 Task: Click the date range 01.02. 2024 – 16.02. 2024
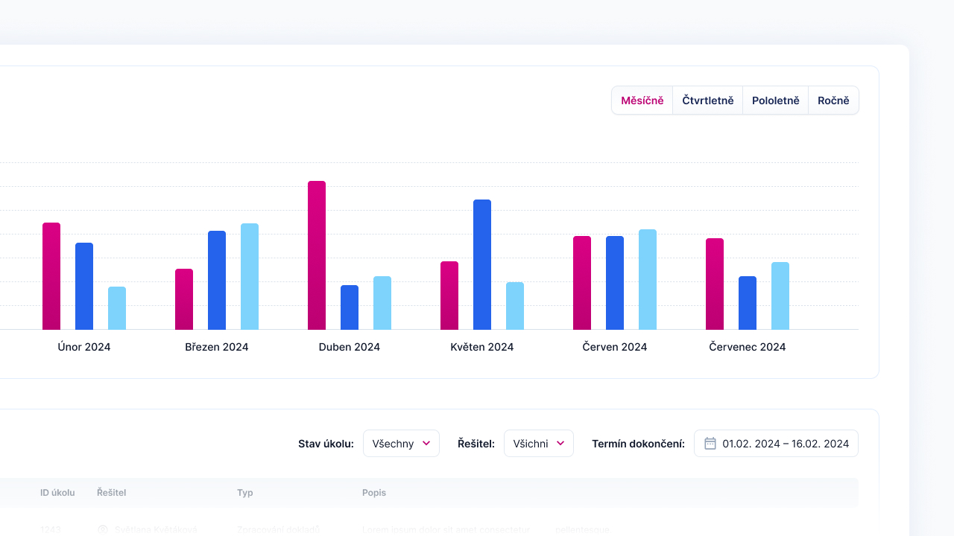point(785,443)
